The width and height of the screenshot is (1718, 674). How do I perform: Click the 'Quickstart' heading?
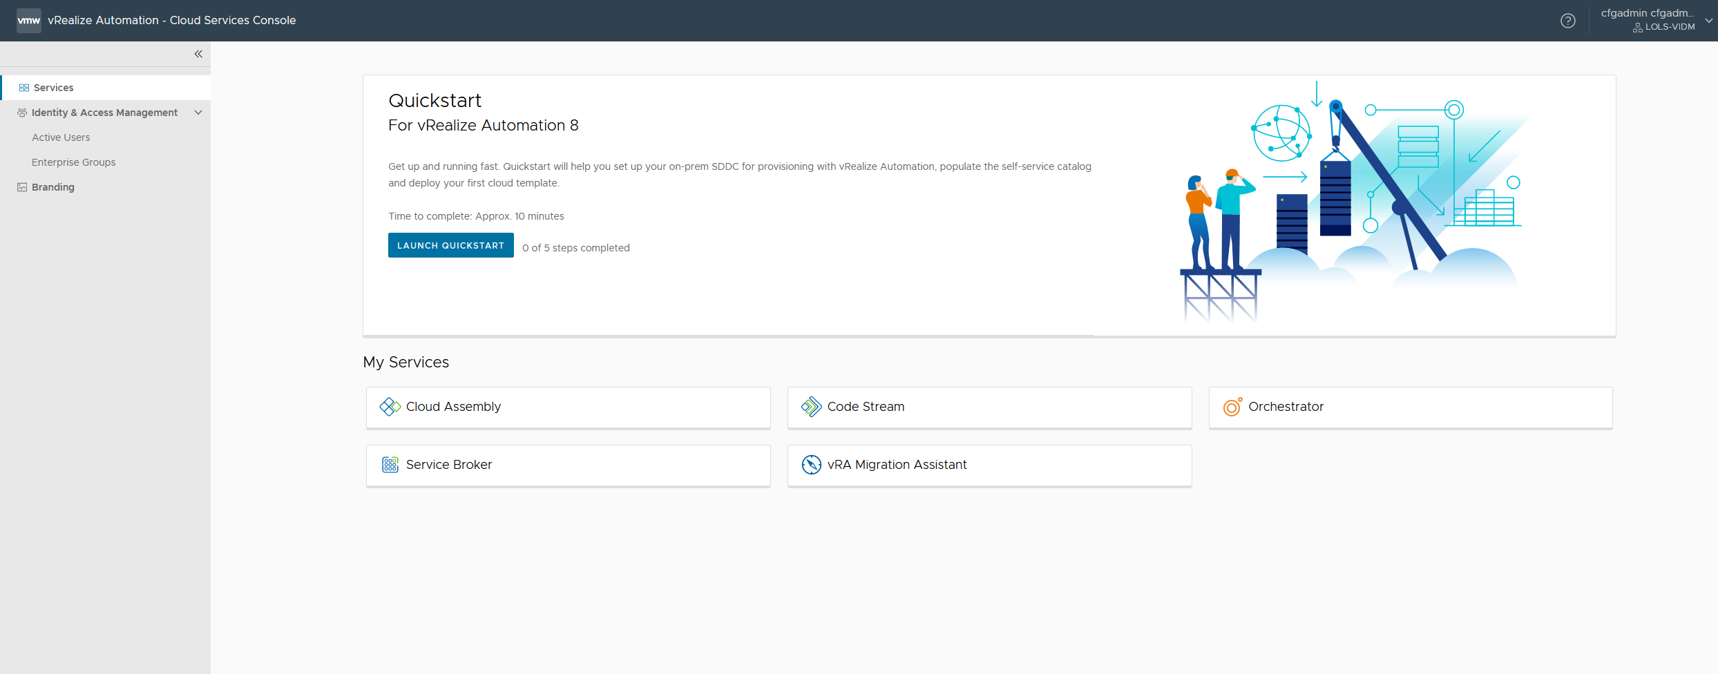coord(435,101)
